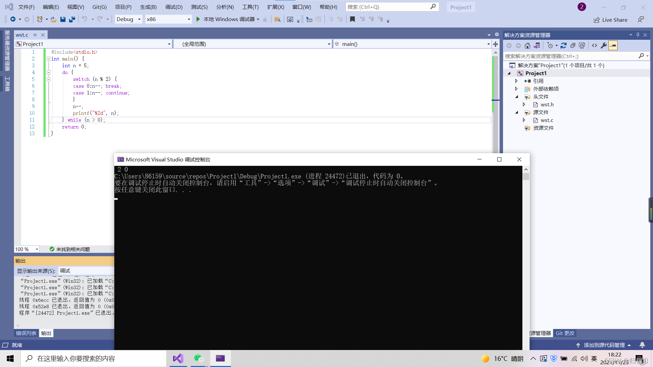Click View Code angle-brackets icon
This screenshot has width=653, height=367.
pos(595,46)
